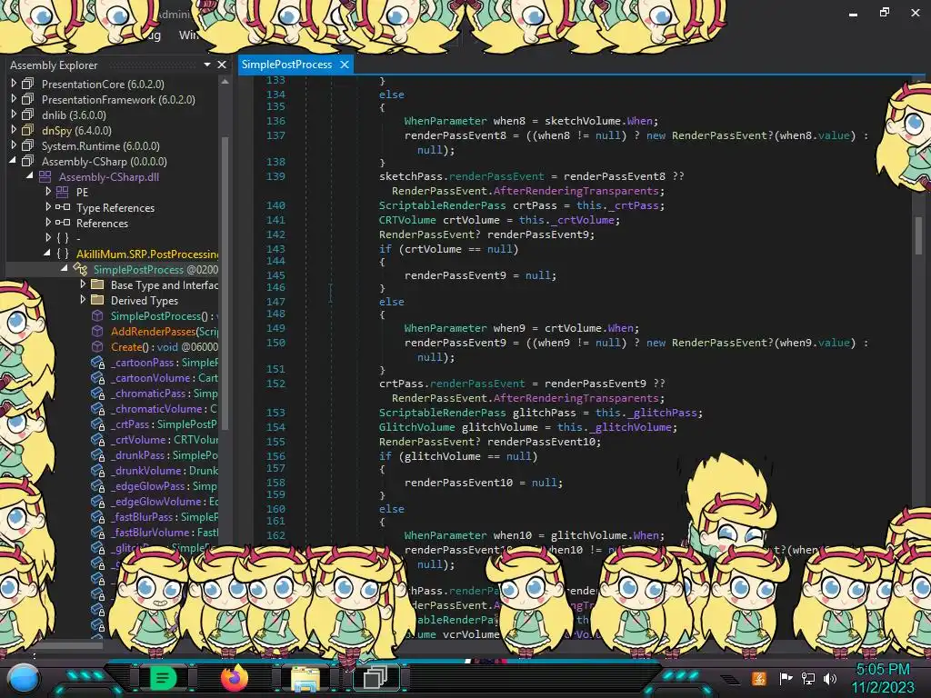This screenshot has height=698, width=931.
Task: Click ScriptableRenderPass type on line 140
Action: 443,205
